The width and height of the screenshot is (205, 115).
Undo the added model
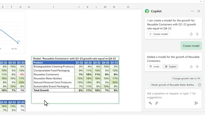click(154, 67)
